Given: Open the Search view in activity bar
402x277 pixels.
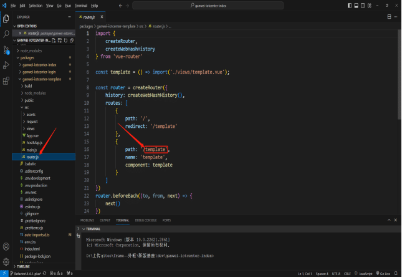Looking at the screenshot, I should [x=6, y=33].
